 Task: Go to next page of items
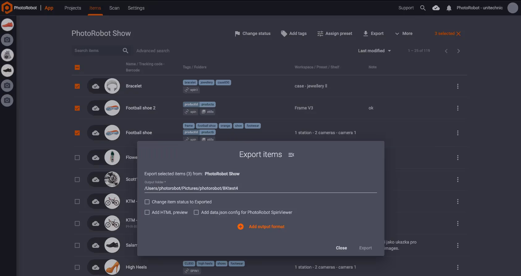(x=459, y=51)
